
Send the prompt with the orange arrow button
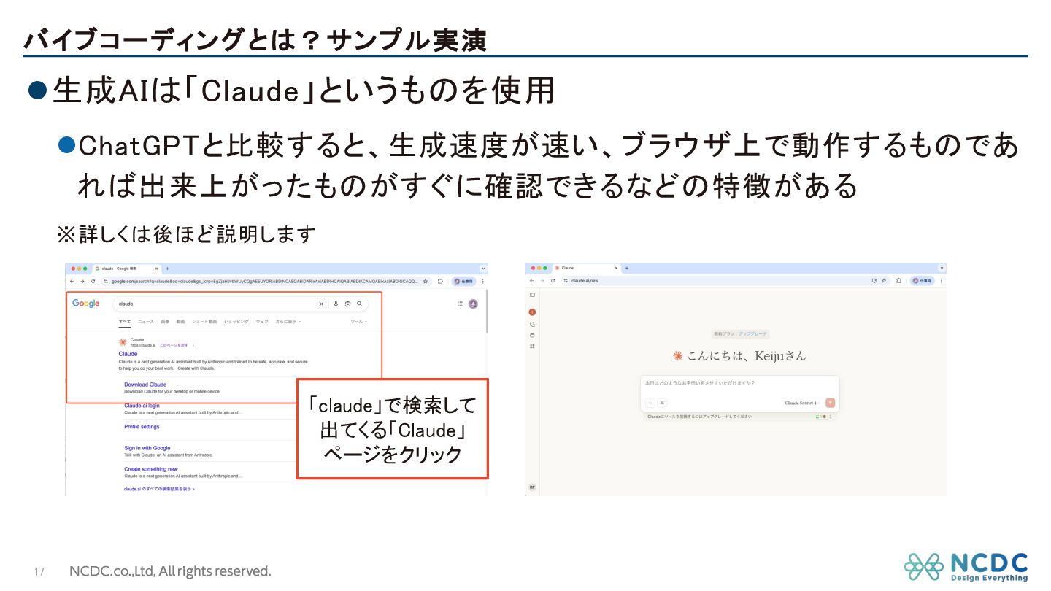coord(830,403)
